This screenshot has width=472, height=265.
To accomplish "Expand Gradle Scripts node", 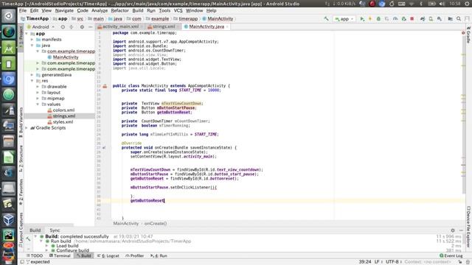I will tap(27, 127).
